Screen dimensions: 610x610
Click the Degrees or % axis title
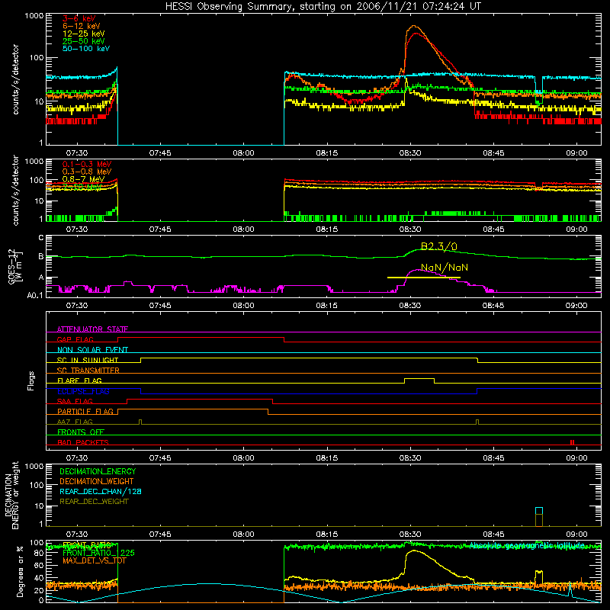20,571
